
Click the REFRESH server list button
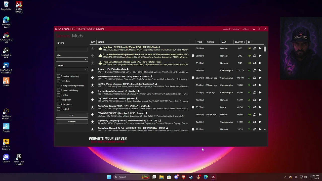pos(72,121)
